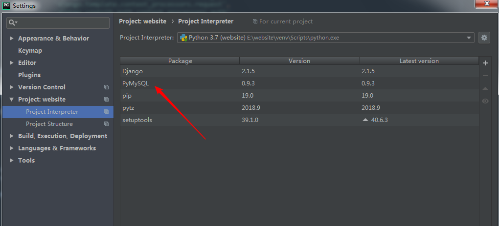Screen dimensions: 499x226
Task: Click per-project icon beside Version Control
Action: pyautogui.click(x=106, y=87)
